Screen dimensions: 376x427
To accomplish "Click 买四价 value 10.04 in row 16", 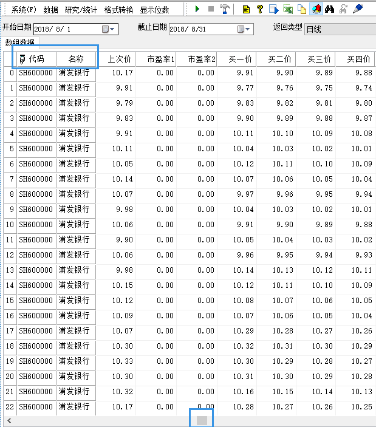I will click(x=362, y=316).
